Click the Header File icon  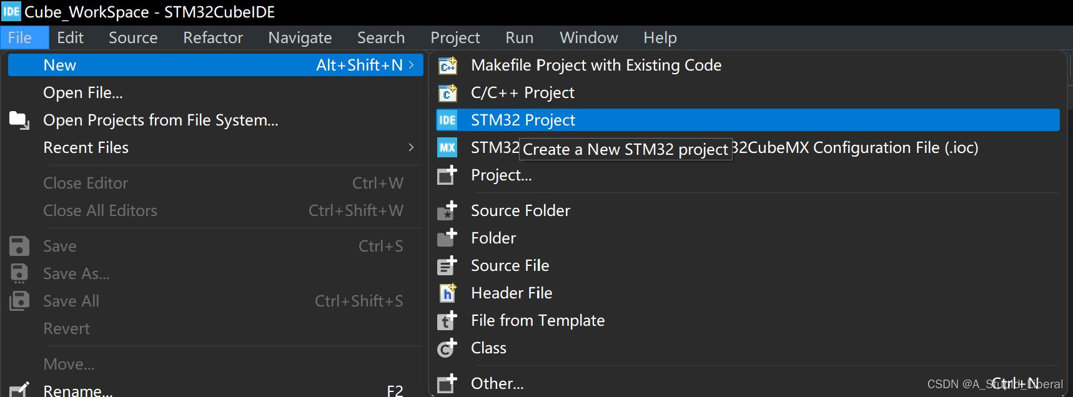[x=447, y=293]
